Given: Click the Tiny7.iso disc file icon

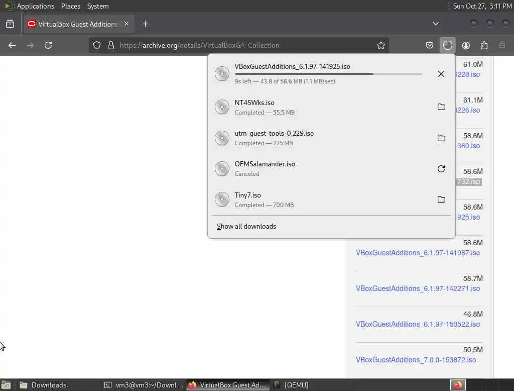Looking at the screenshot, I should pyautogui.click(x=222, y=200).
